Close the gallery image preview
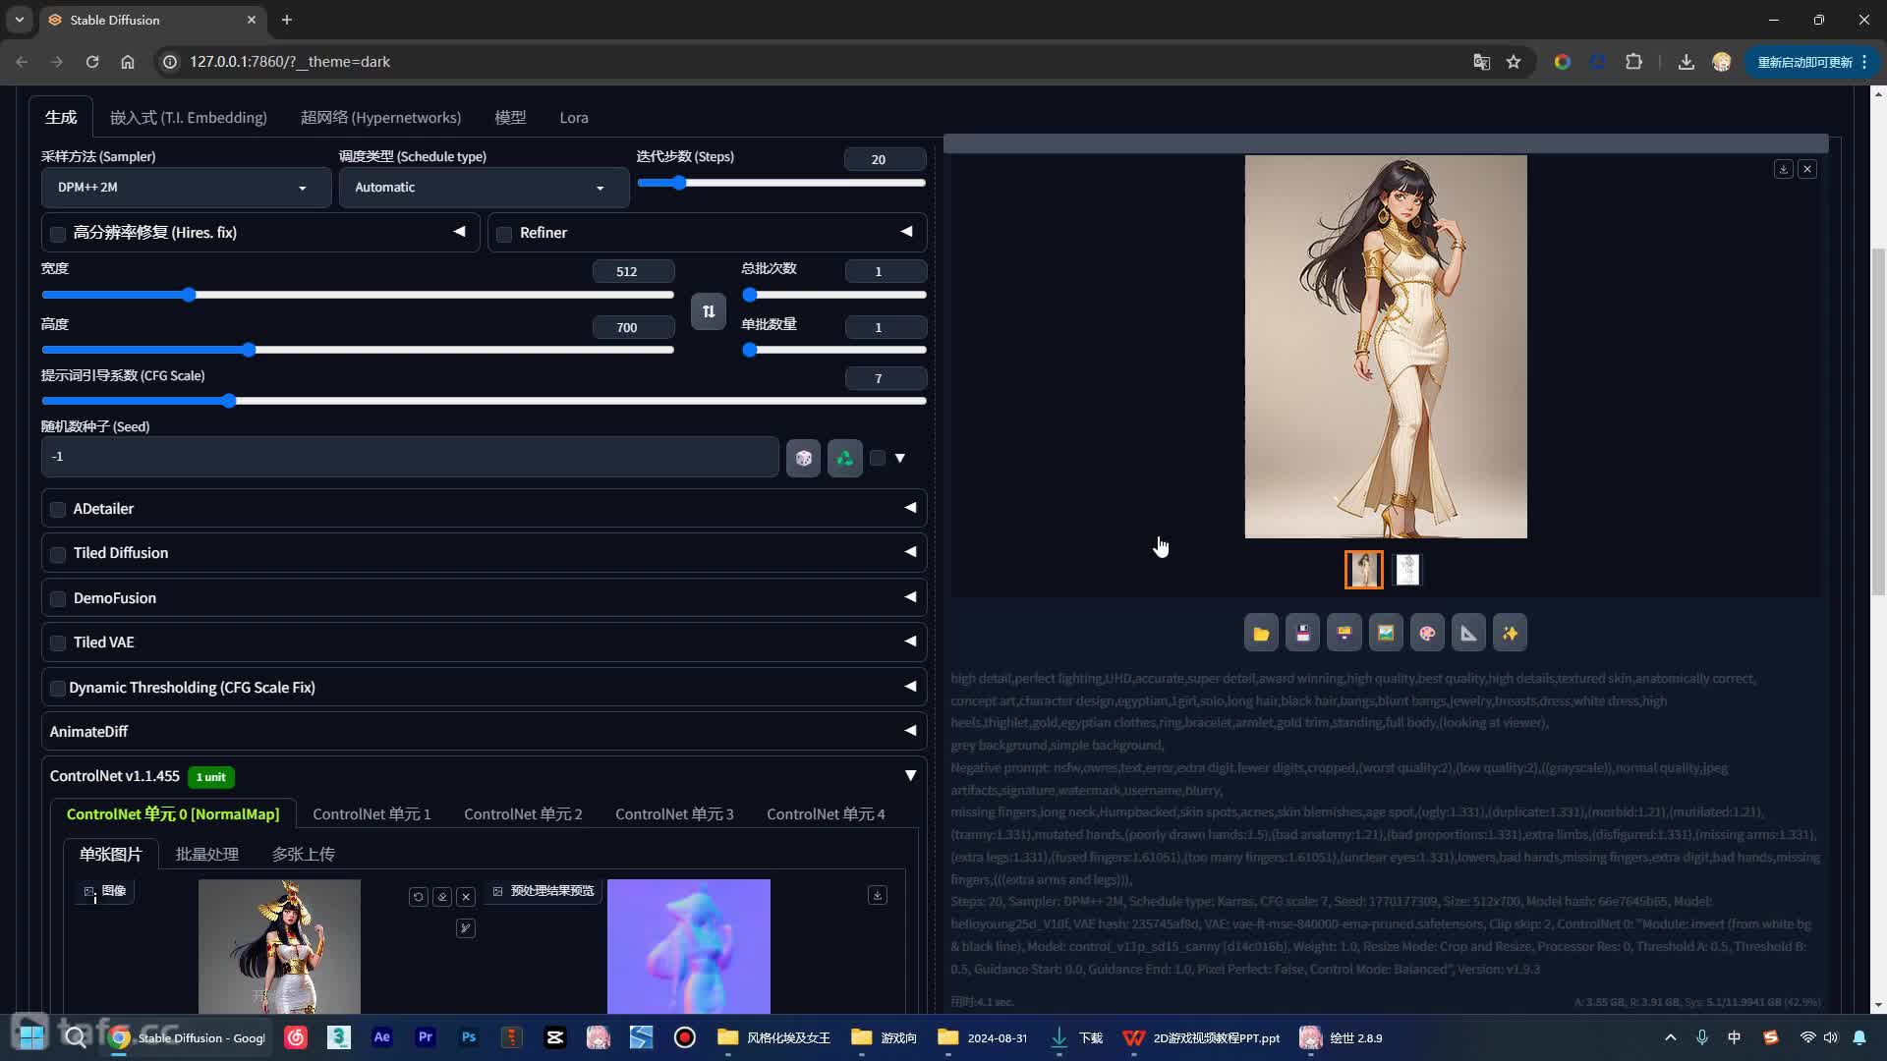Image resolution: width=1887 pixels, height=1061 pixels. 1807,169
